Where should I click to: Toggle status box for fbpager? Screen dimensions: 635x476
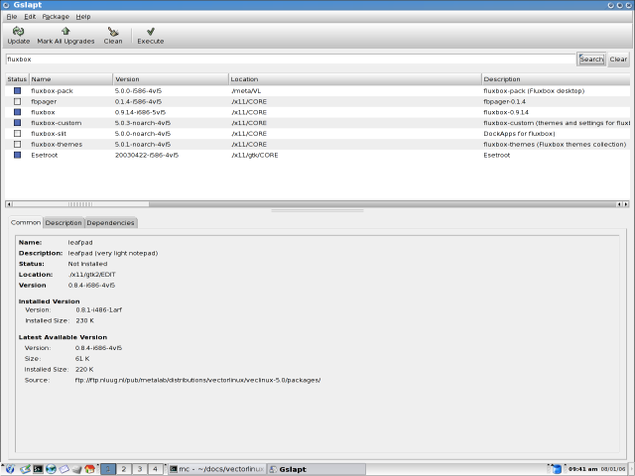[x=17, y=101]
